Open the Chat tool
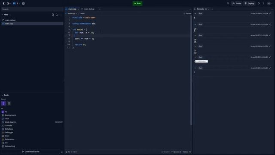The width and height of the screenshot is (275, 155). point(7,119)
